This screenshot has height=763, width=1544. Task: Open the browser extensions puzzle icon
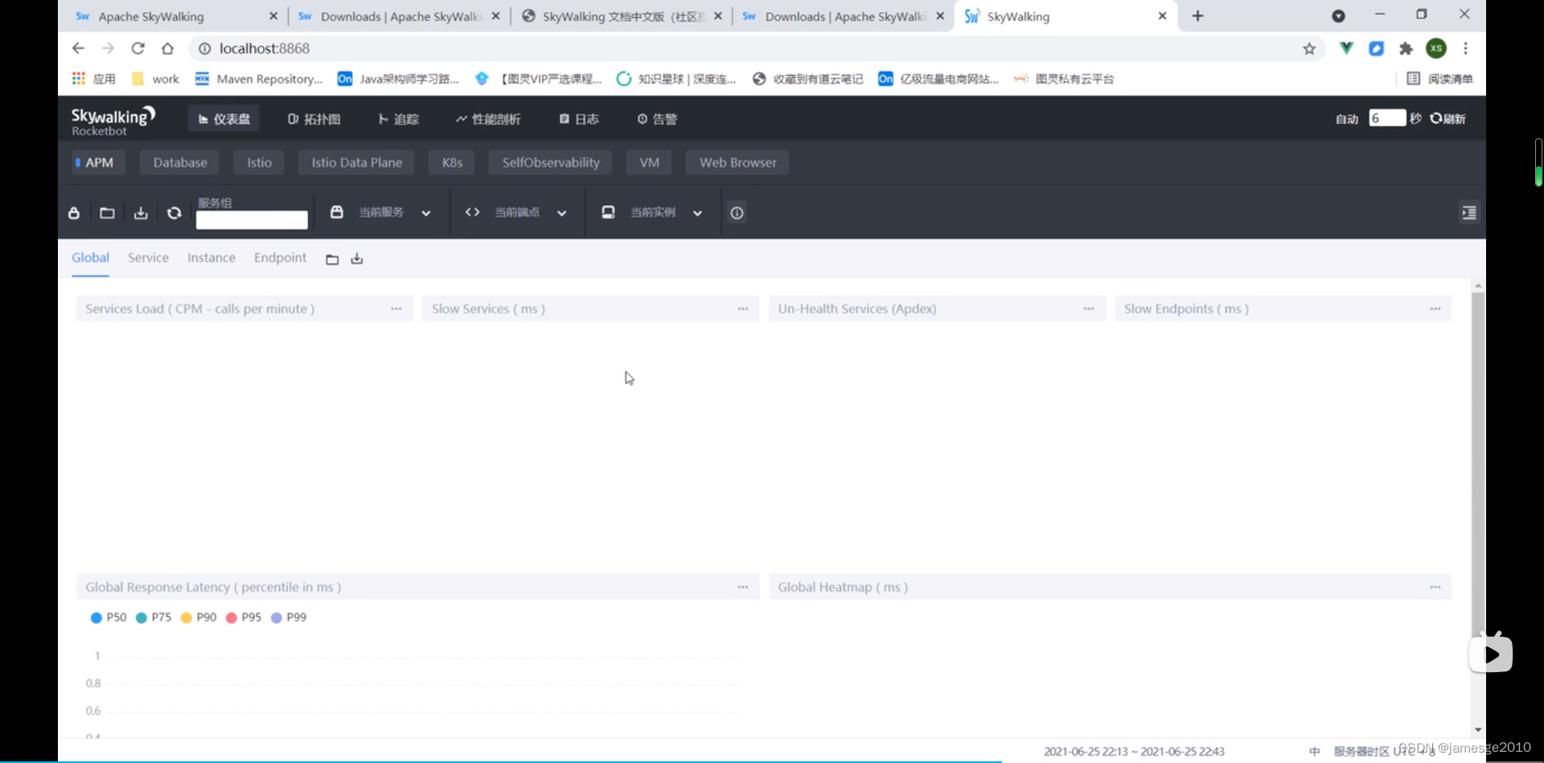(x=1406, y=49)
